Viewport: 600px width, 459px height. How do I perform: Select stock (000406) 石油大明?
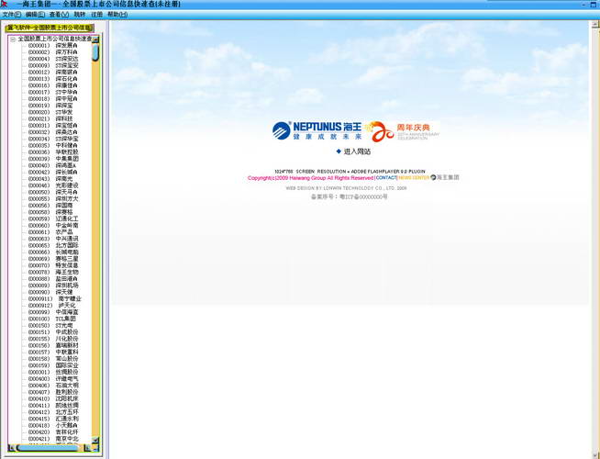tap(53, 386)
